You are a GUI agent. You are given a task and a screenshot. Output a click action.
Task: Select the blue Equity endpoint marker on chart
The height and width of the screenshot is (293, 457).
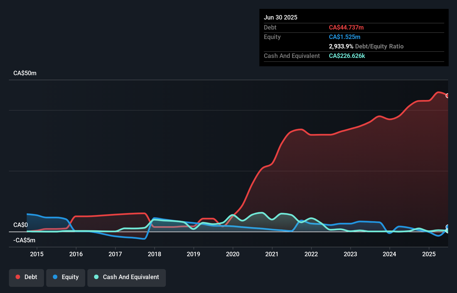pyautogui.click(x=448, y=227)
